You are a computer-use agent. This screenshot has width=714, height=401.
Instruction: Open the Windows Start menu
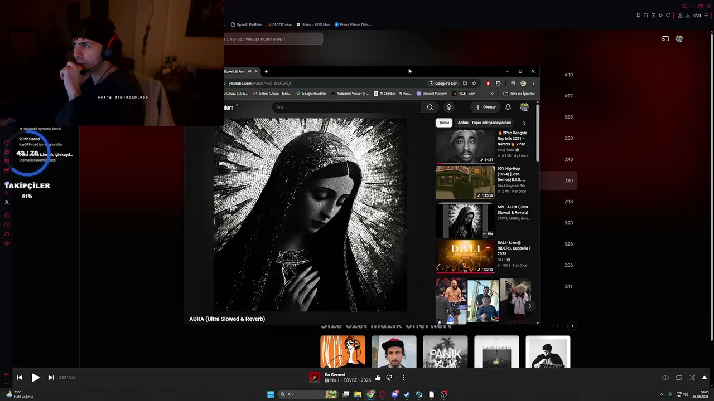point(271,394)
